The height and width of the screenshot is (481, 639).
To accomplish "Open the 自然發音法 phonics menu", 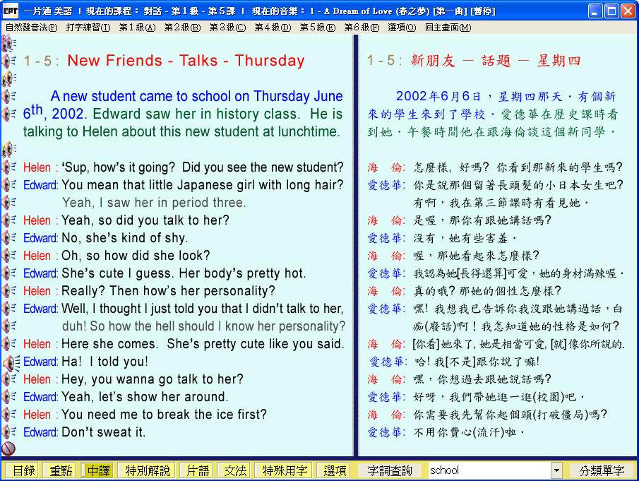I will click(31, 28).
